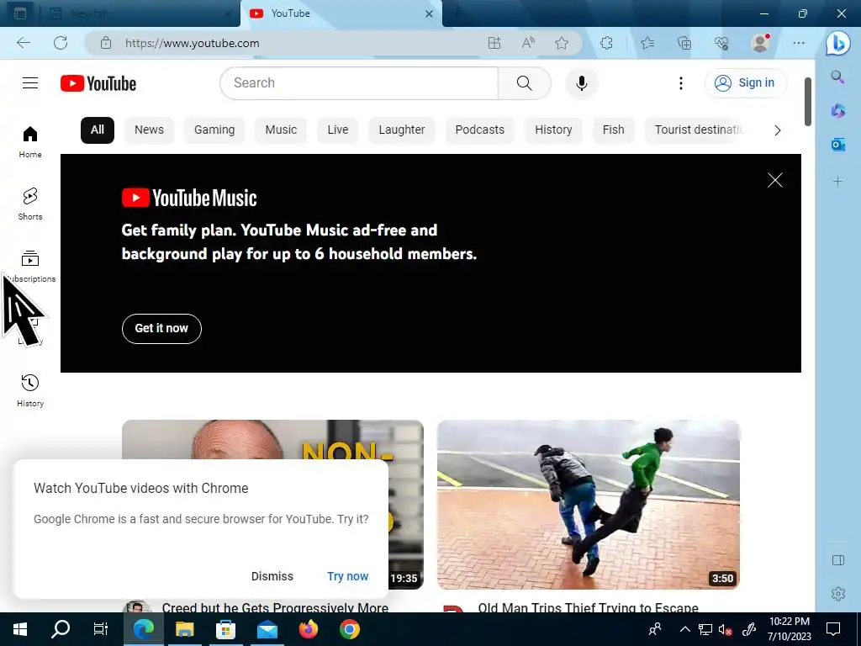The height and width of the screenshot is (646, 861).
Task: Focus the YouTube Search field
Action: (x=359, y=83)
